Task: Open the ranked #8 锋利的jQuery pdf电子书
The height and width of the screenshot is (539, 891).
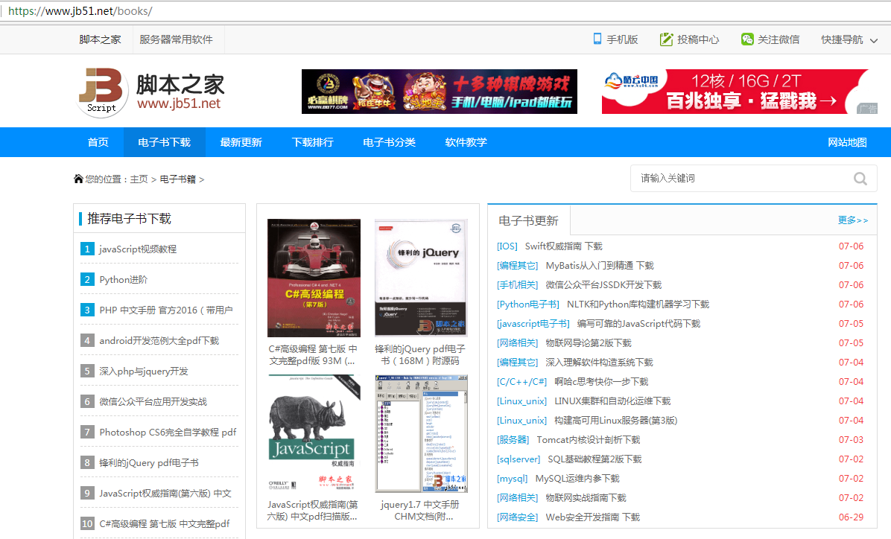Action: 149,463
